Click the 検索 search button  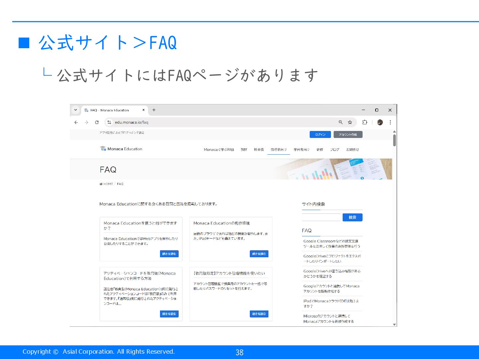[352, 217]
